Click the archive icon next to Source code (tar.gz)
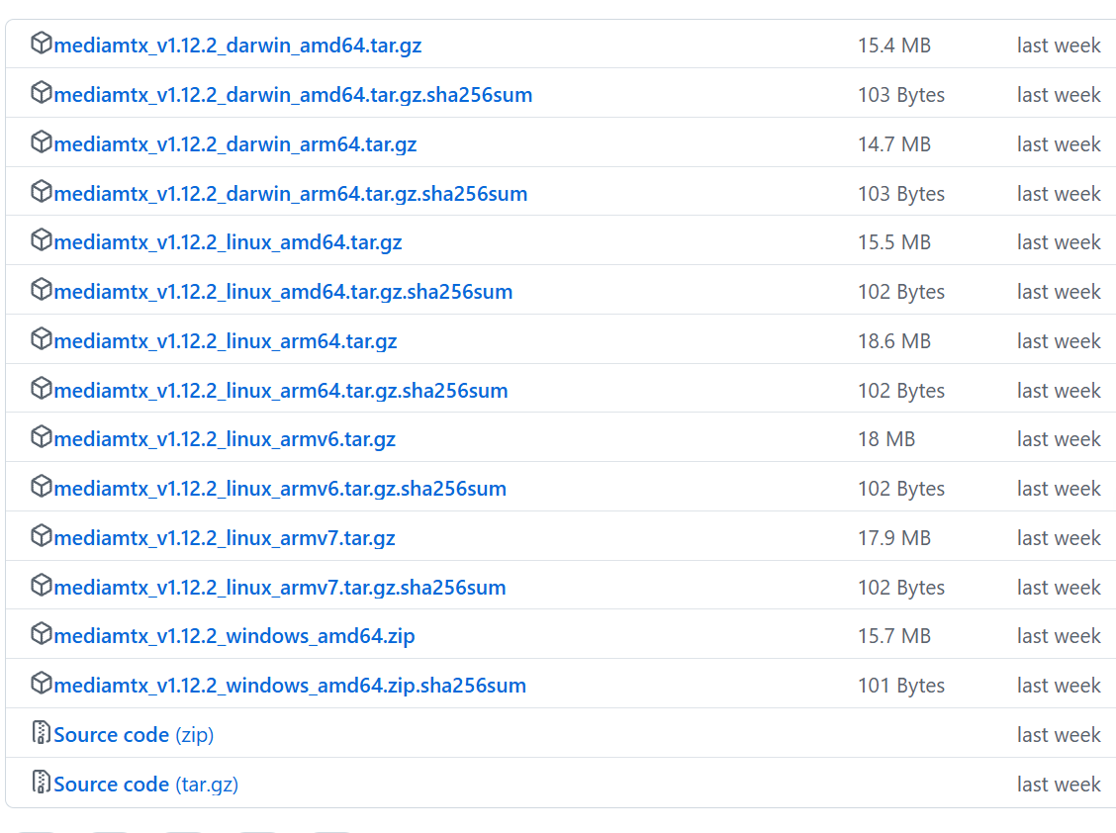Viewport: 1116px width, 833px height. 41,783
